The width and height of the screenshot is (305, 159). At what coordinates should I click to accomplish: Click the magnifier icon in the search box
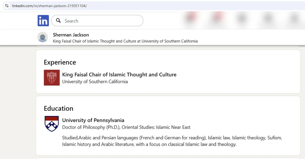[58, 21]
